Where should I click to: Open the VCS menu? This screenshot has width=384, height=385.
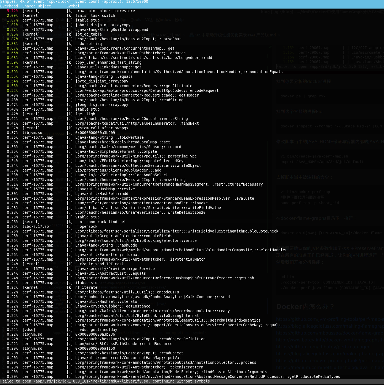tap(149, 20)
